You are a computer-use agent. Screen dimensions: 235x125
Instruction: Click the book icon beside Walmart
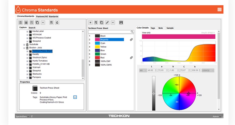point(31,68)
